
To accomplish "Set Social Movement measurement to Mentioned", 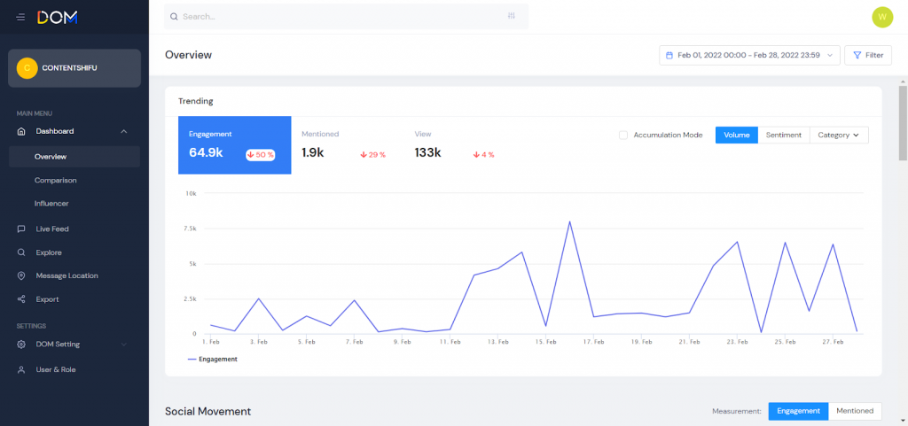I will (x=855, y=411).
